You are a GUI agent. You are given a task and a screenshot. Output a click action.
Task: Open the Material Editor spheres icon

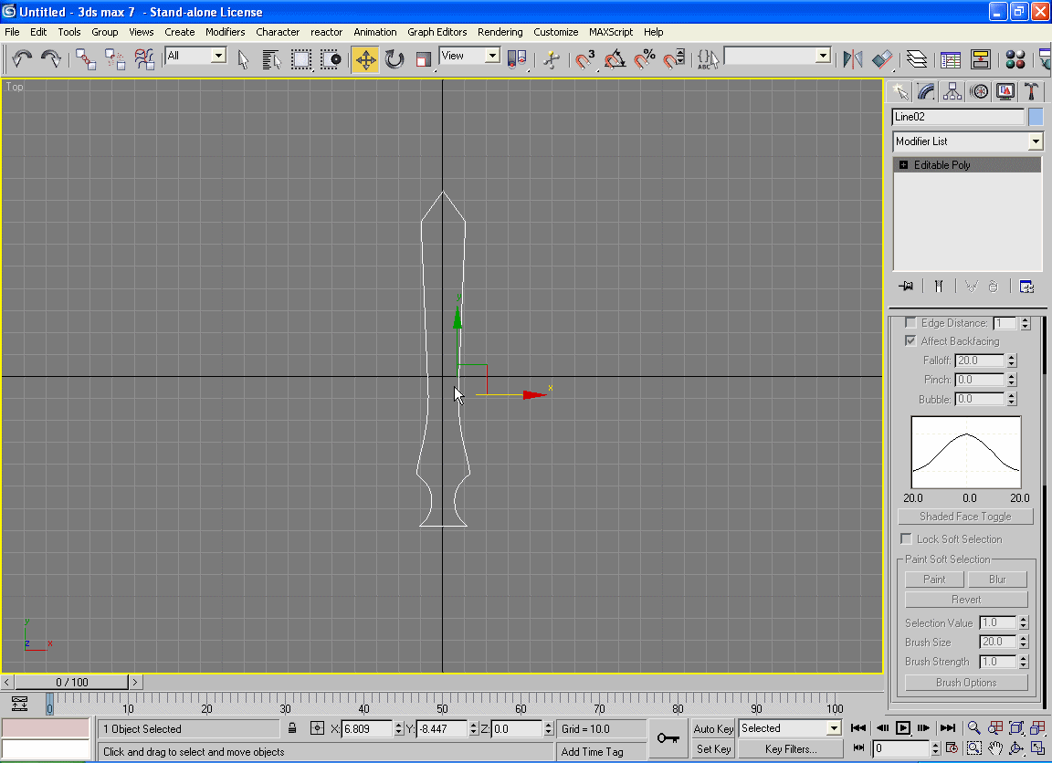point(1015,59)
